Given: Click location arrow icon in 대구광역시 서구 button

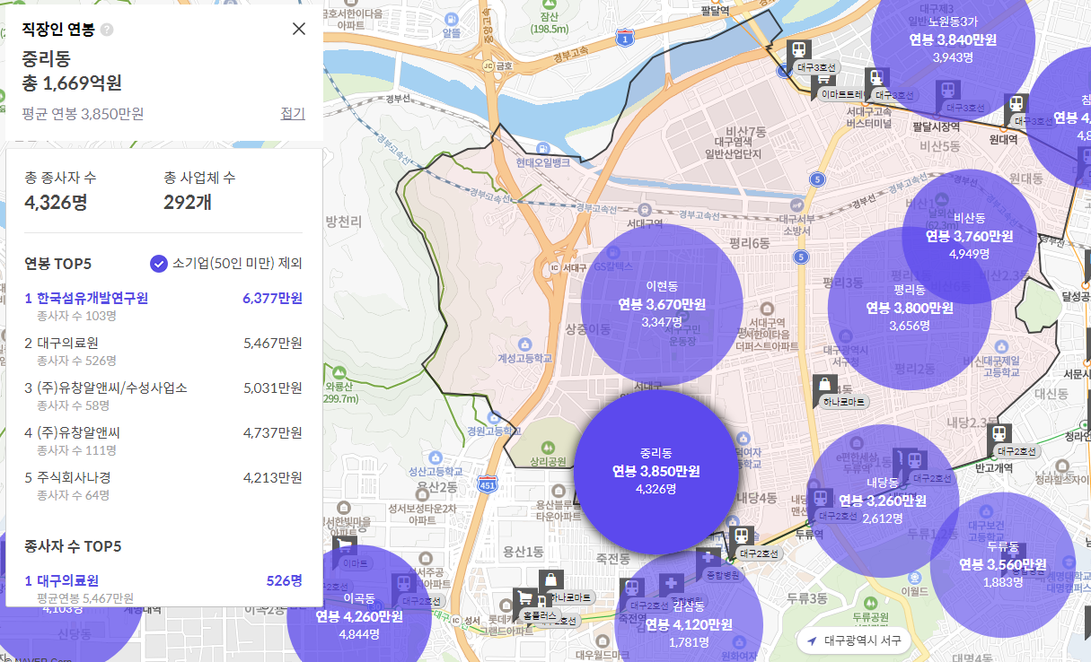Looking at the screenshot, I should (813, 641).
